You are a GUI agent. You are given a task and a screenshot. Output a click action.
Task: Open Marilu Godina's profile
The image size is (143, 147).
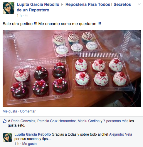click(89, 121)
